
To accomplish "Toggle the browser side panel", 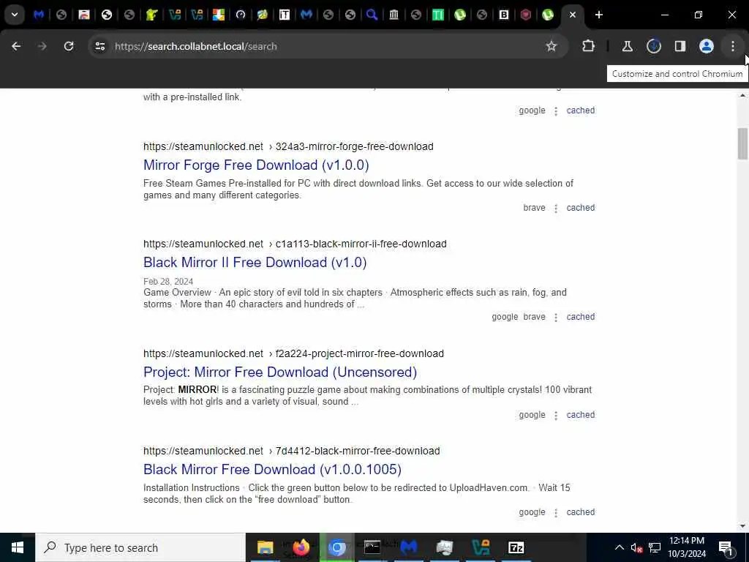I will click(x=680, y=46).
